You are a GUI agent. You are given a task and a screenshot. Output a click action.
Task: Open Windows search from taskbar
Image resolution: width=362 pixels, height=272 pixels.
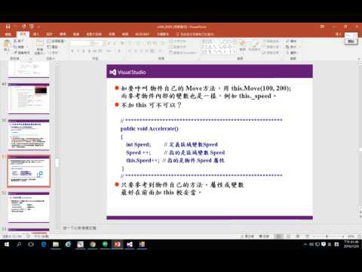(19, 244)
